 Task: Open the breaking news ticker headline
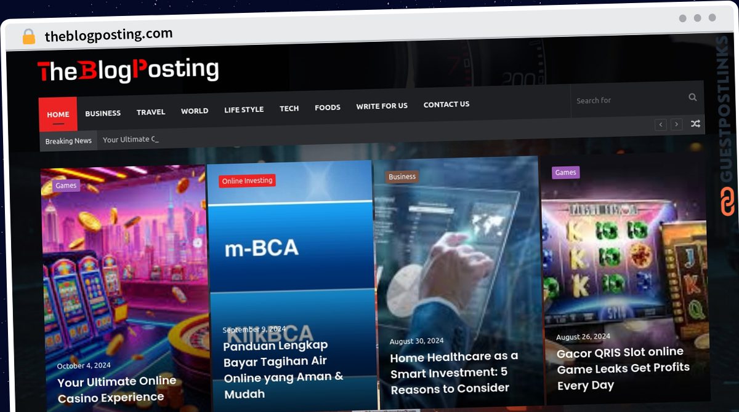point(131,140)
